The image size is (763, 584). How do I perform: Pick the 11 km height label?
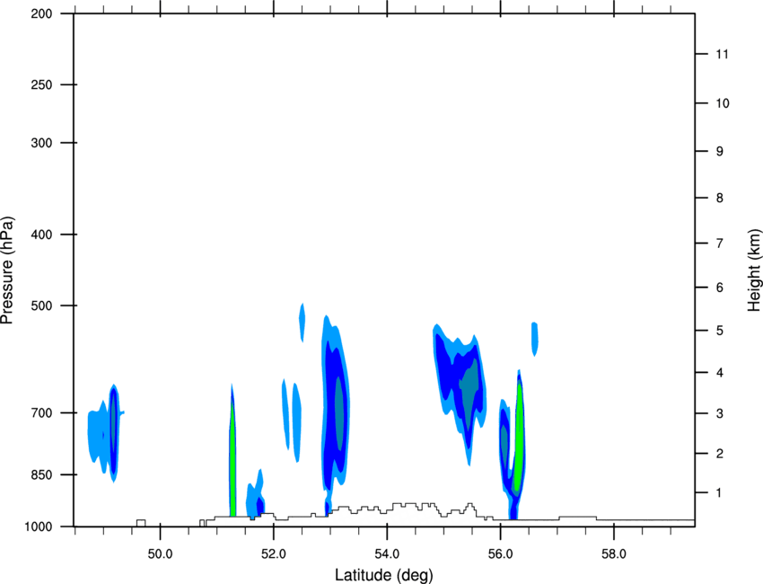click(723, 54)
